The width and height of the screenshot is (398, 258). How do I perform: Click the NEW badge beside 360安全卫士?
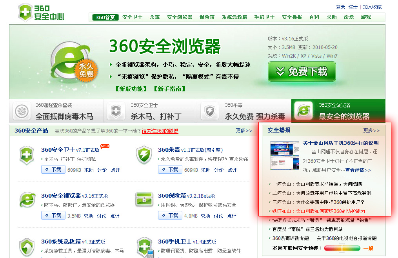(x=105, y=146)
